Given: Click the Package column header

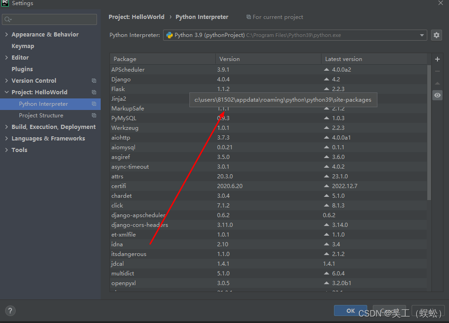Looking at the screenshot, I should click(x=162, y=59).
